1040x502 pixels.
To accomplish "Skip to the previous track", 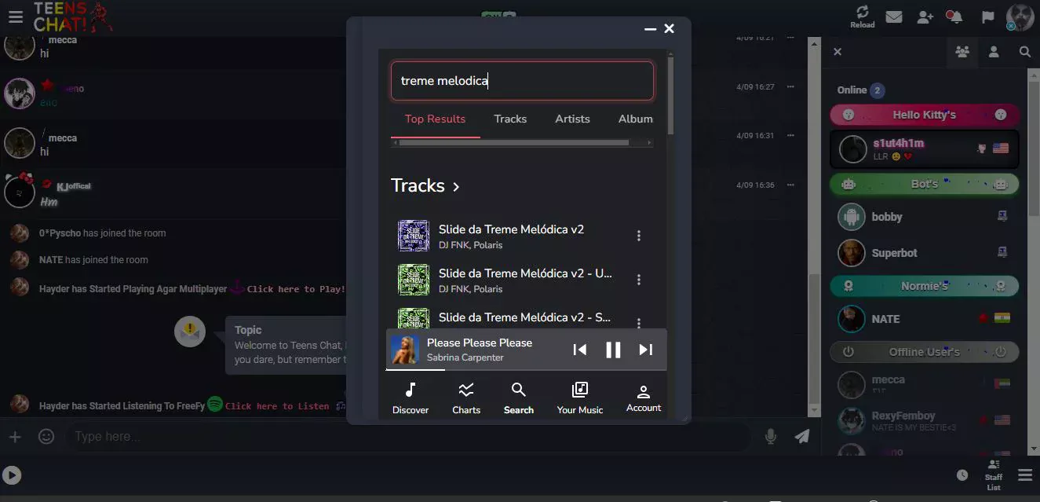I will pos(579,350).
